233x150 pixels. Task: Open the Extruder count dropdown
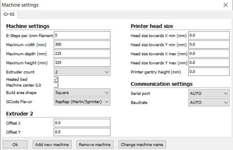[82, 72]
